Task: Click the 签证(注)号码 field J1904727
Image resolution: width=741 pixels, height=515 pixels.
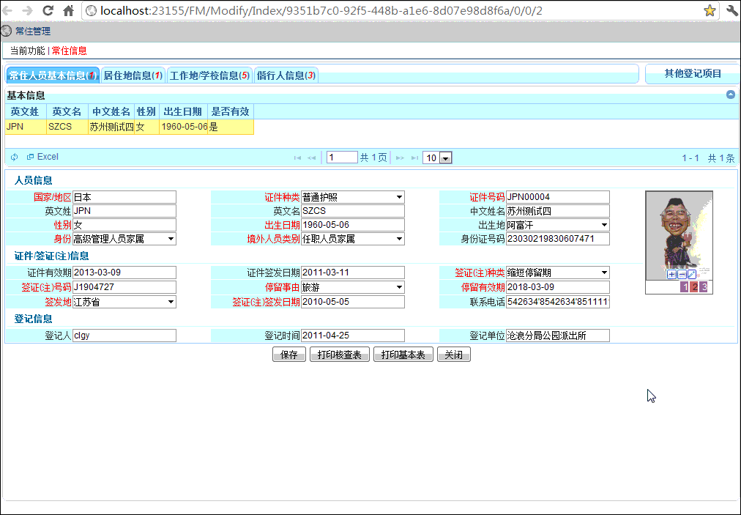Action: (124, 287)
